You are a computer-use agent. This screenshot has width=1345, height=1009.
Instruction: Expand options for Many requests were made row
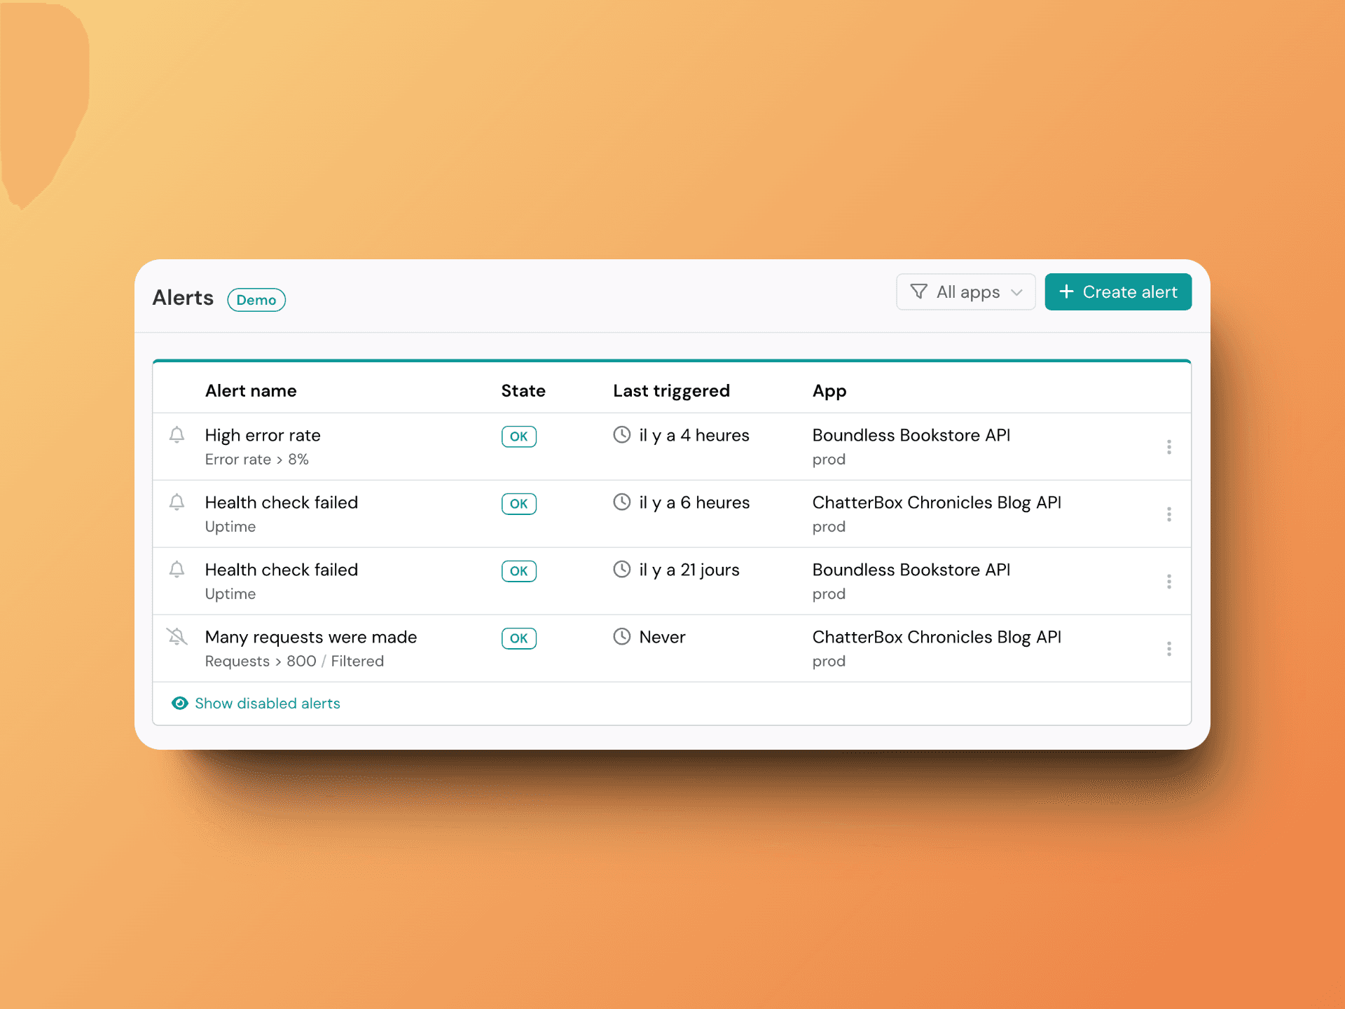coord(1169,648)
